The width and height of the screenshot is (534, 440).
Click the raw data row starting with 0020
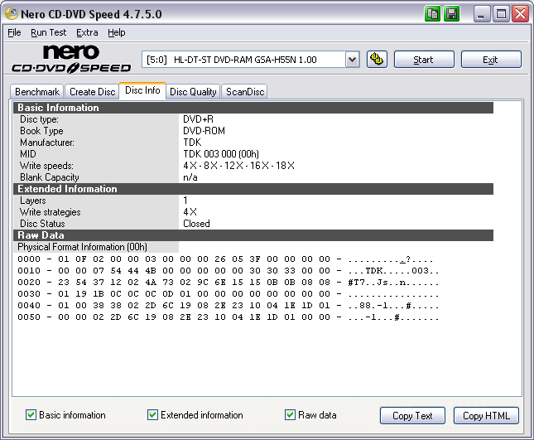pyautogui.click(x=229, y=283)
